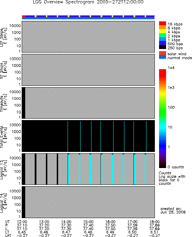
Task: Click the spectrogram title text
Action: 88,2
